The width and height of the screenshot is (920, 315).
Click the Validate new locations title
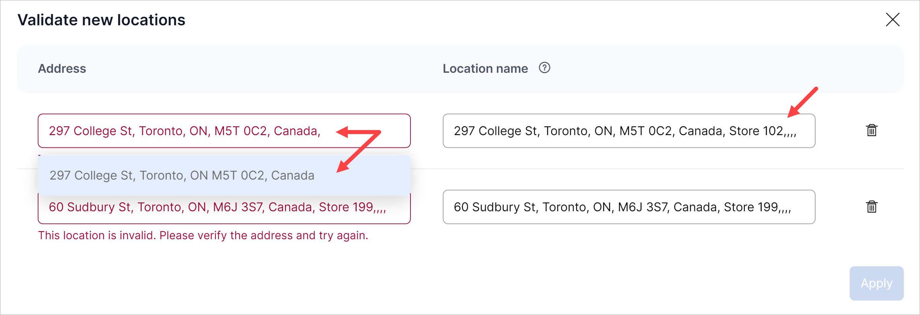coord(101,20)
